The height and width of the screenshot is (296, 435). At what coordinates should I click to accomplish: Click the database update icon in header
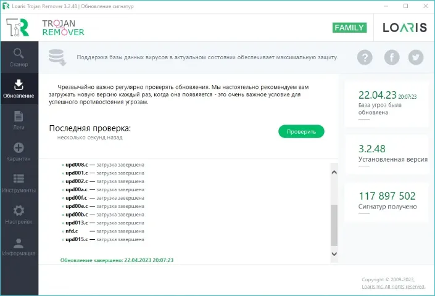point(57,57)
